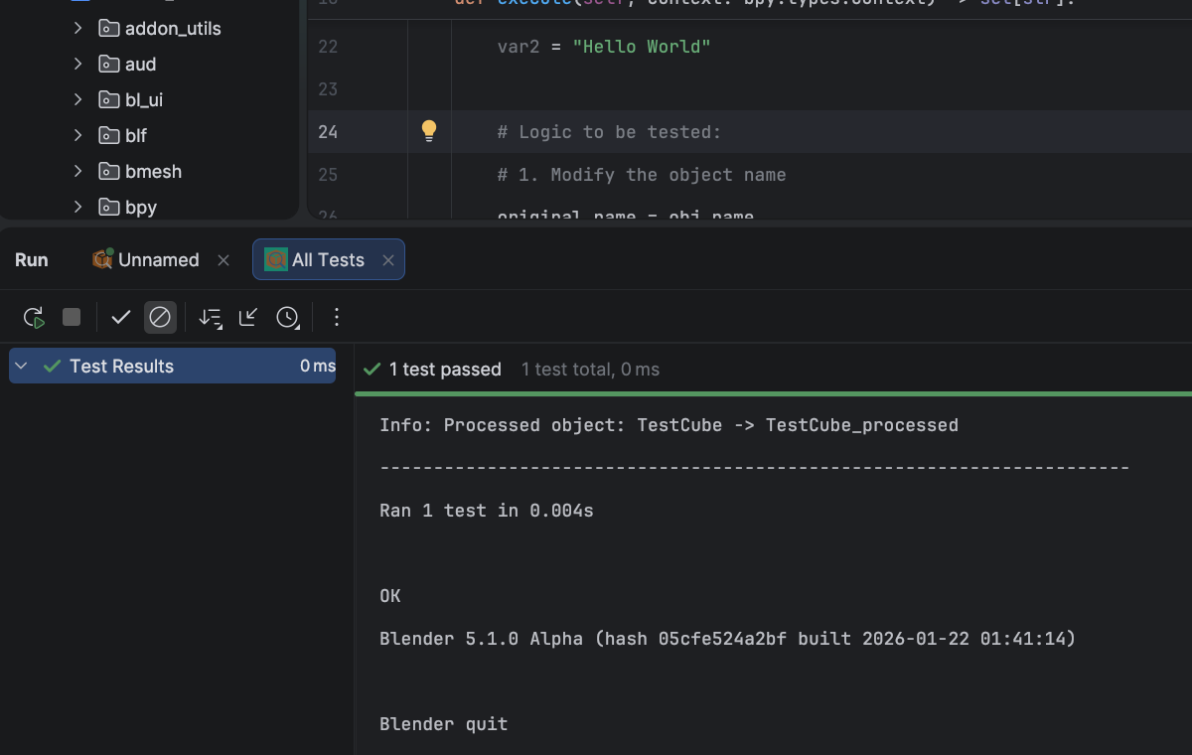Viewport: 1192px width, 755px height.
Task: Click the 0 ms duration in Test Results
Action: coord(318,366)
